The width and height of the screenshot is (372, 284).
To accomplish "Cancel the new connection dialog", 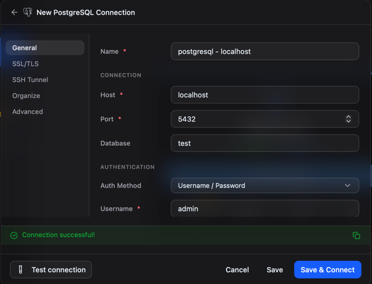I will pyautogui.click(x=237, y=270).
